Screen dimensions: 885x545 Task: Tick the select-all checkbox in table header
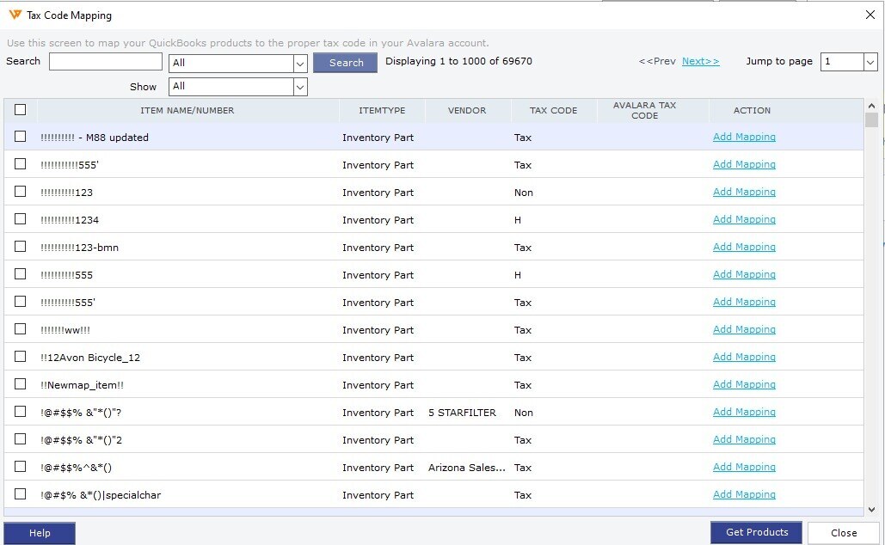click(21, 109)
